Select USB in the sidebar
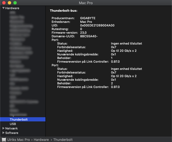The image size is (172, 142). 13,124
